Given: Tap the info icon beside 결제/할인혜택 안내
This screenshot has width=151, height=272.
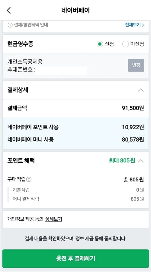Looking at the screenshot, I should [x=10, y=25].
